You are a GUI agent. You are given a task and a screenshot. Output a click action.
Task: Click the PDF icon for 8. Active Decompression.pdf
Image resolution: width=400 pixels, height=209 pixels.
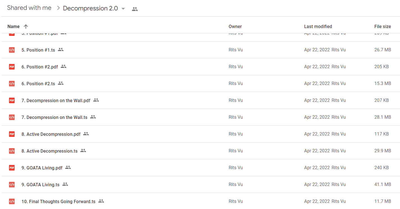tap(12, 134)
